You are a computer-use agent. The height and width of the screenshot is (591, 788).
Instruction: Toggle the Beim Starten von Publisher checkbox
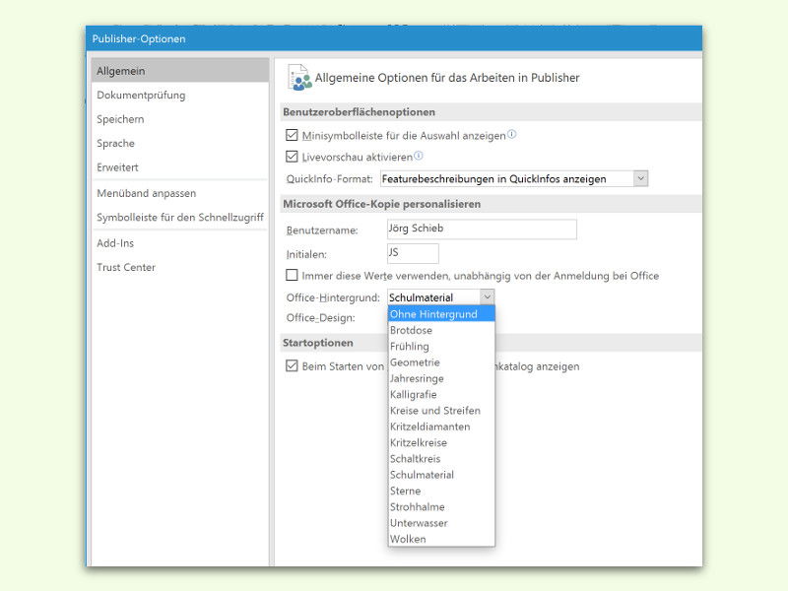(x=292, y=365)
